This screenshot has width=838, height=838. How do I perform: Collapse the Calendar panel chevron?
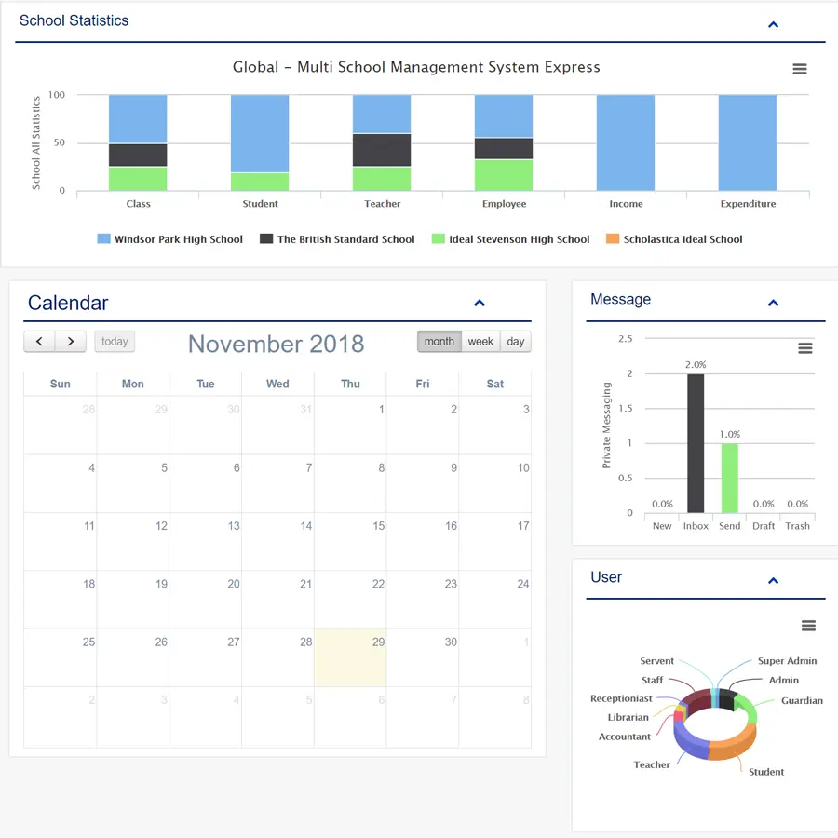(480, 303)
